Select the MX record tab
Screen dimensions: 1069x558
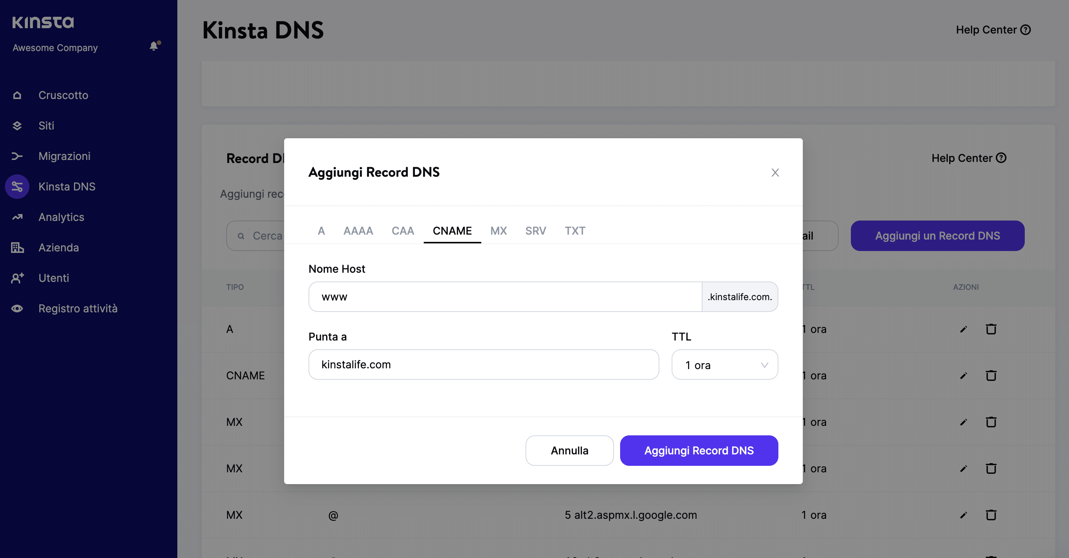click(x=498, y=230)
